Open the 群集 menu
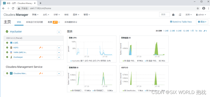 click(35, 15)
